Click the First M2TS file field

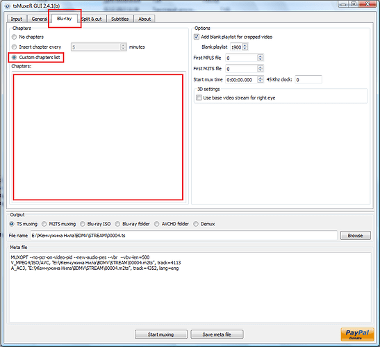pyautogui.click(x=241, y=69)
